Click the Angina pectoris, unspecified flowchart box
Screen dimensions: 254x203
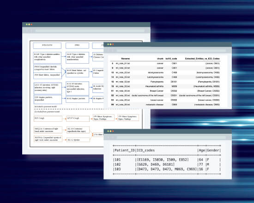48,99
